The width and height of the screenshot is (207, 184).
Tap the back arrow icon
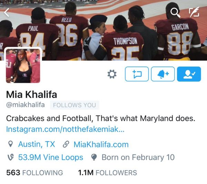7,12
